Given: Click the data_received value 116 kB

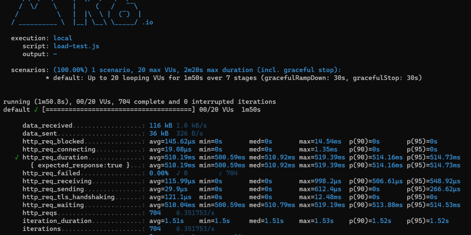Looking at the screenshot, I should click(x=160, y=126).
